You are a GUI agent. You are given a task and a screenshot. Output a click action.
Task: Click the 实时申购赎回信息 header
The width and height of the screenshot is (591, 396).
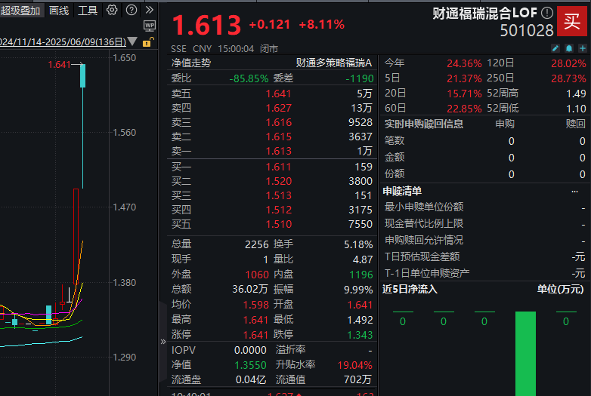424,124
